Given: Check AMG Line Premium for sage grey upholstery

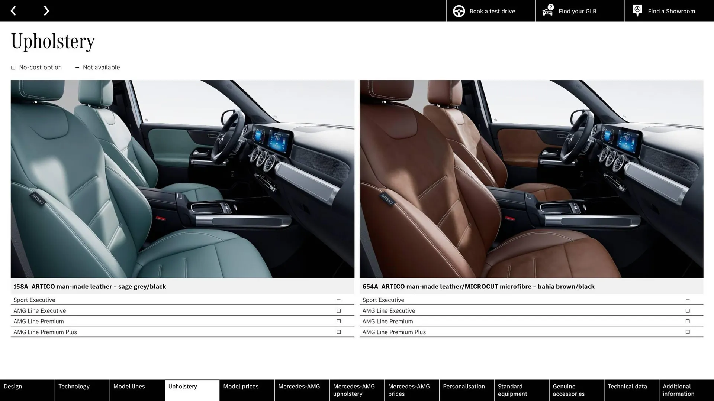Looking at the screenshot, I should click(339, 321).
